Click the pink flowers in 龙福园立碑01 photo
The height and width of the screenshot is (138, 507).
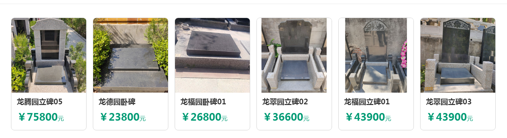click(403, 54)
